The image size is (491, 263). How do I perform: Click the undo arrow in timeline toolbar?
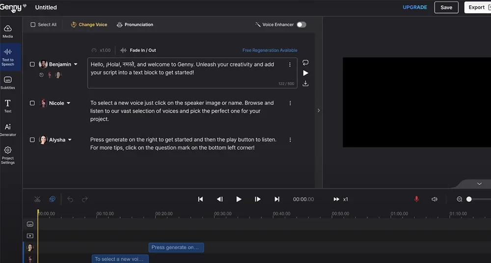[x=70, y=199]
